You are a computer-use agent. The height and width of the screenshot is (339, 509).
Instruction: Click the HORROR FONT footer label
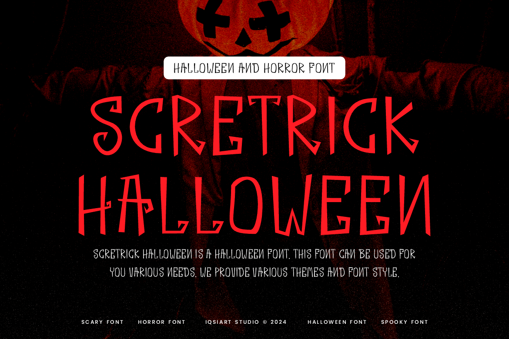[x=161, y=322]
